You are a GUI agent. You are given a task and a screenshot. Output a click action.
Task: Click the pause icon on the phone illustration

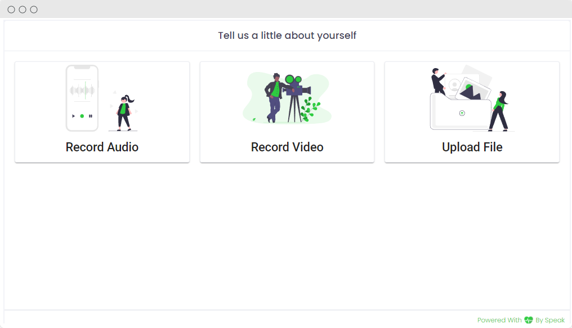pos(91,116)
